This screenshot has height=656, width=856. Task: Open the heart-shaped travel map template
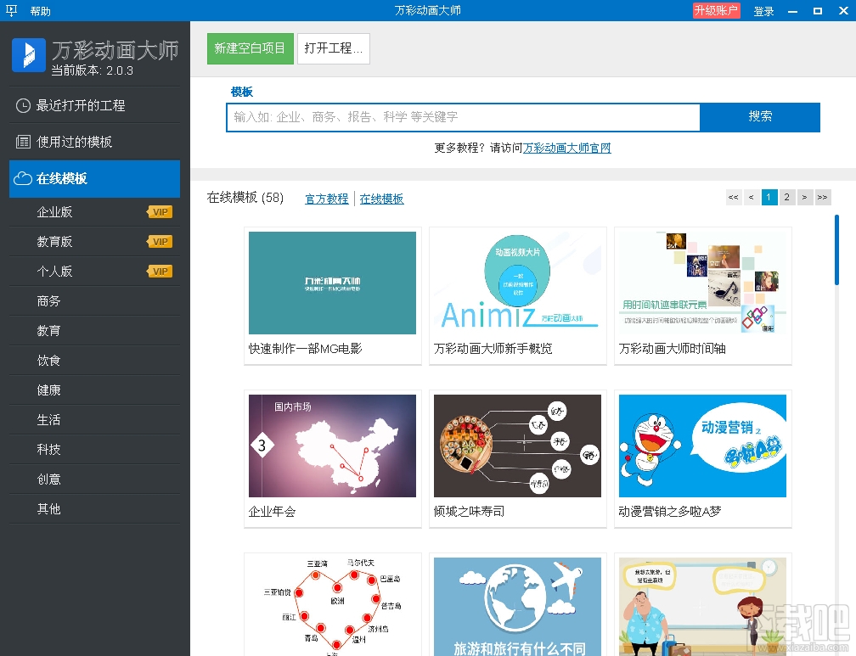[332, 606]
